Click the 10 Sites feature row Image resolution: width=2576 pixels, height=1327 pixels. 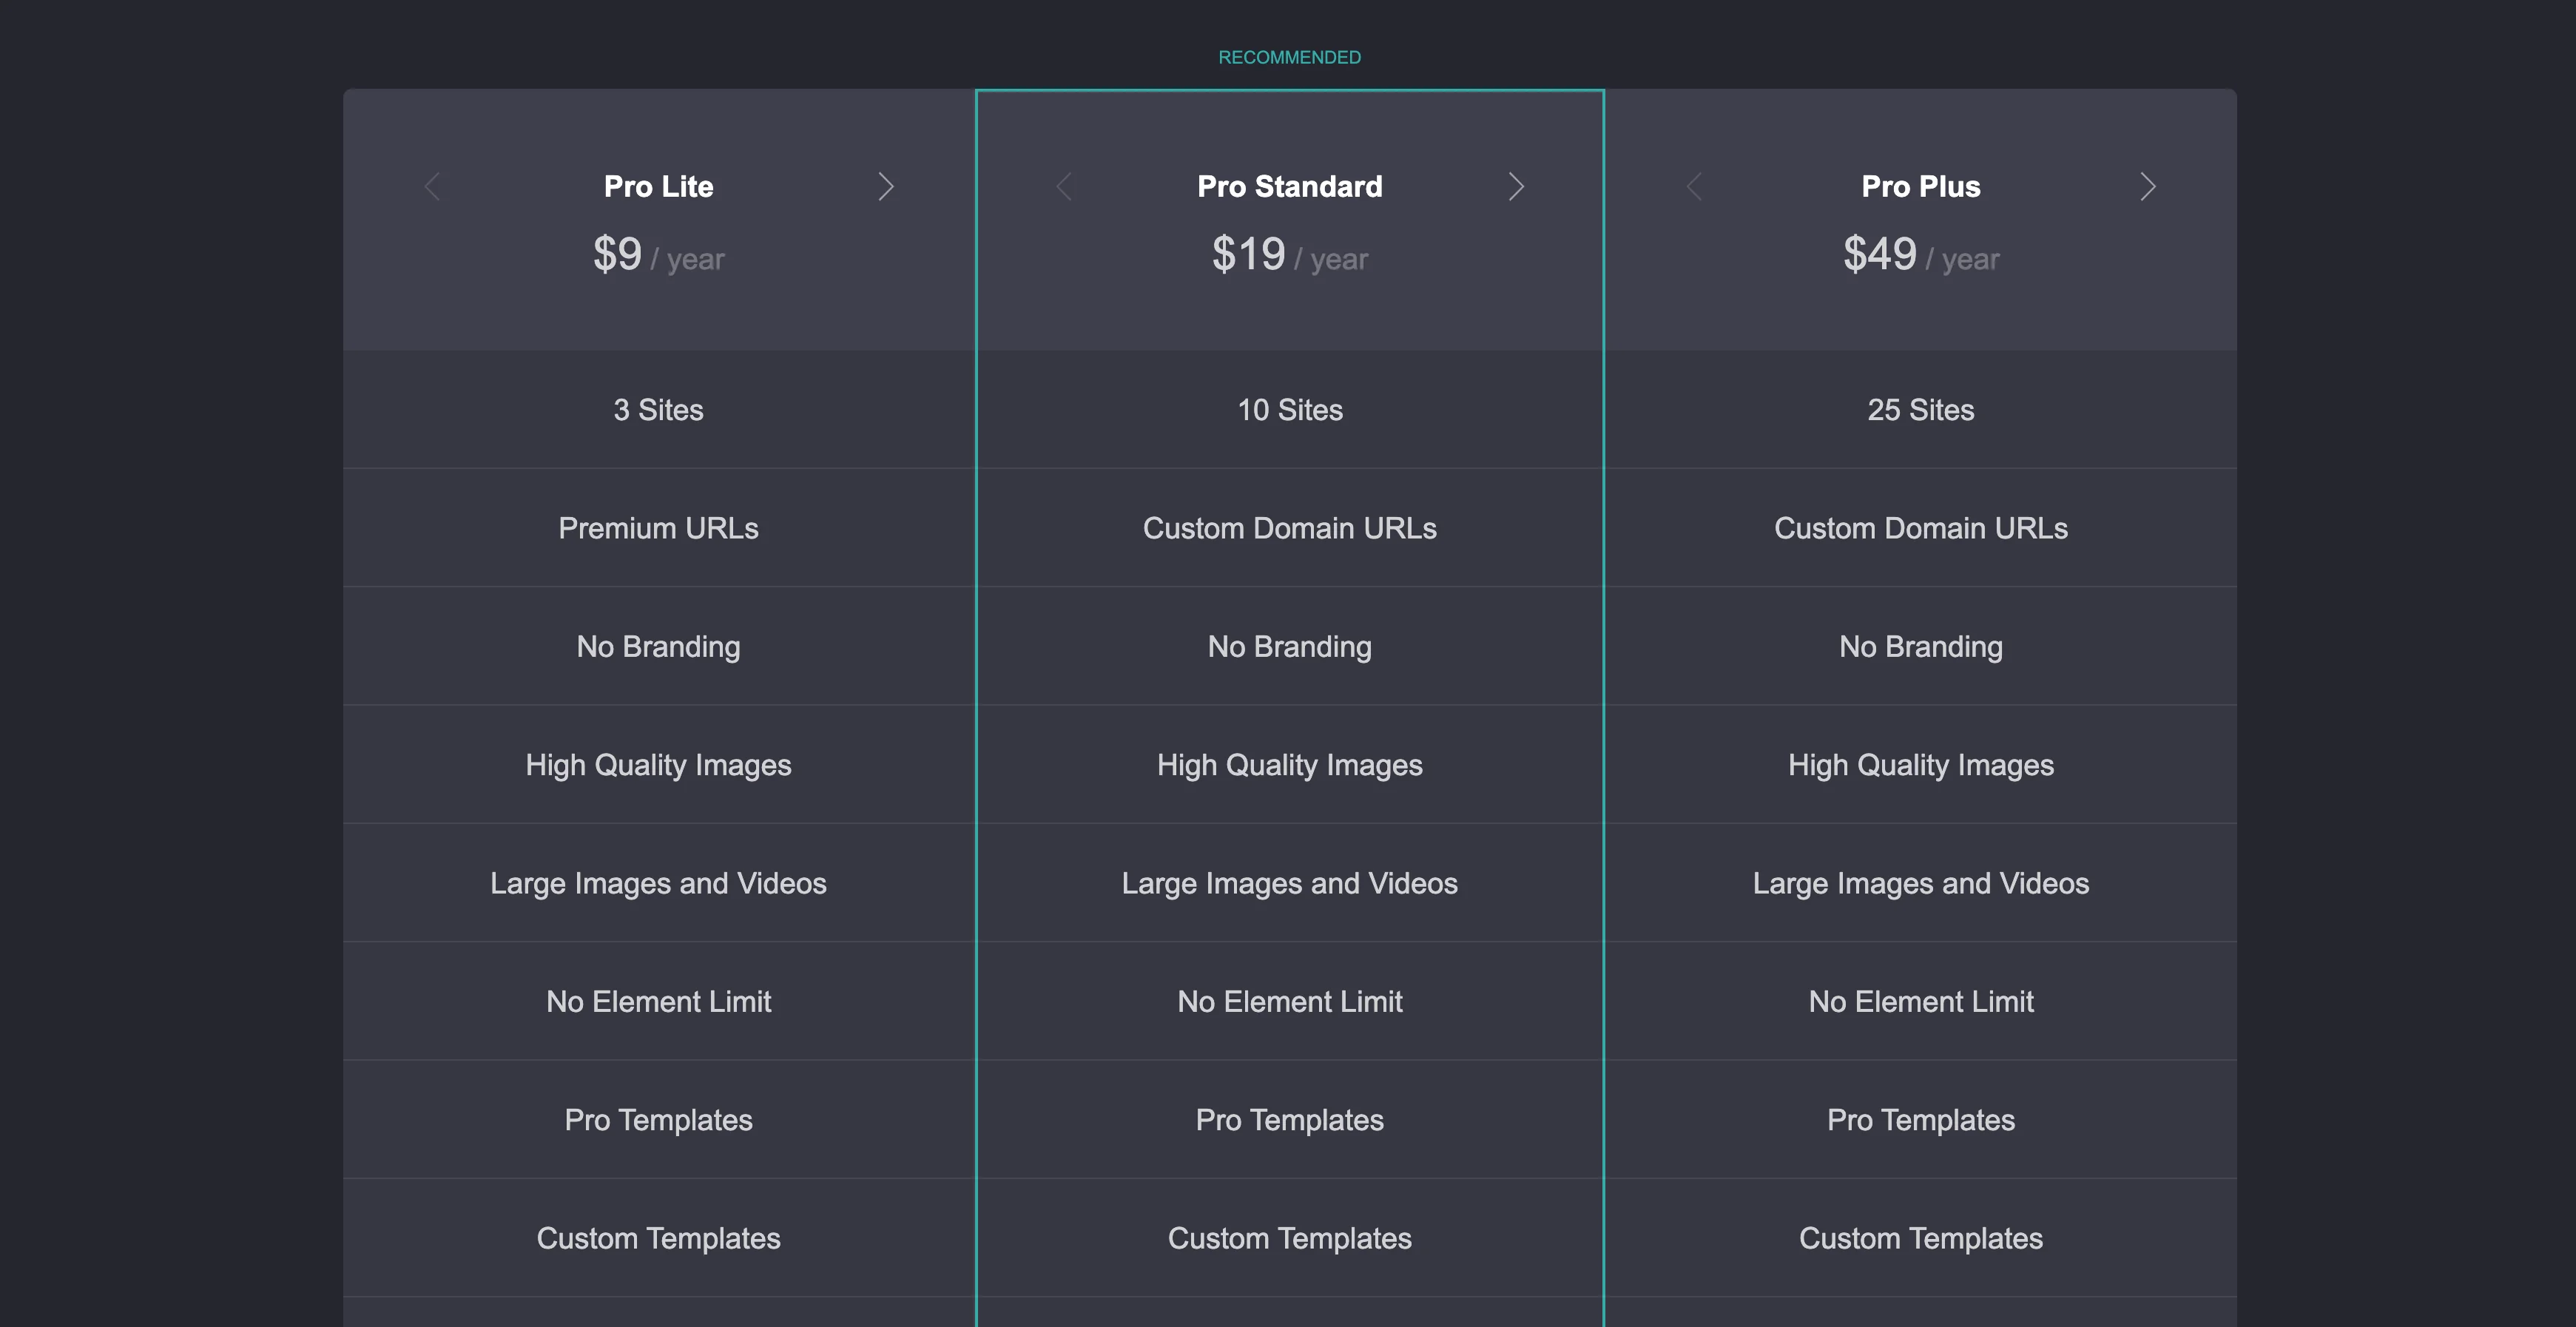(1289, 410)
